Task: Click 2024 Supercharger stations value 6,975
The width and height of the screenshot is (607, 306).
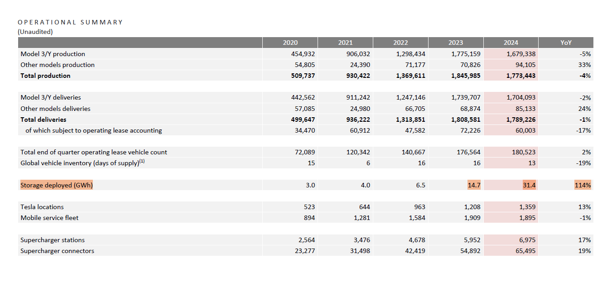Action: pos(527,240)
